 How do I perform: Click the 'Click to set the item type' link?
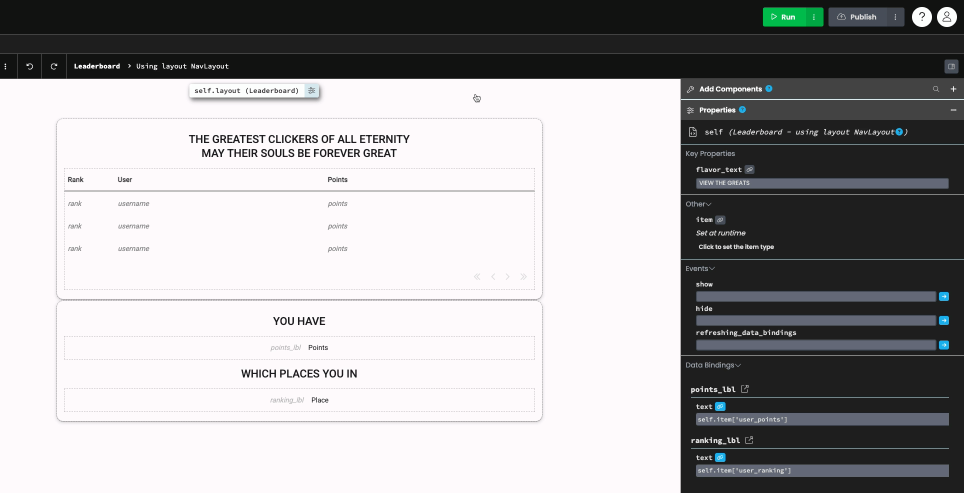(736, 246)
